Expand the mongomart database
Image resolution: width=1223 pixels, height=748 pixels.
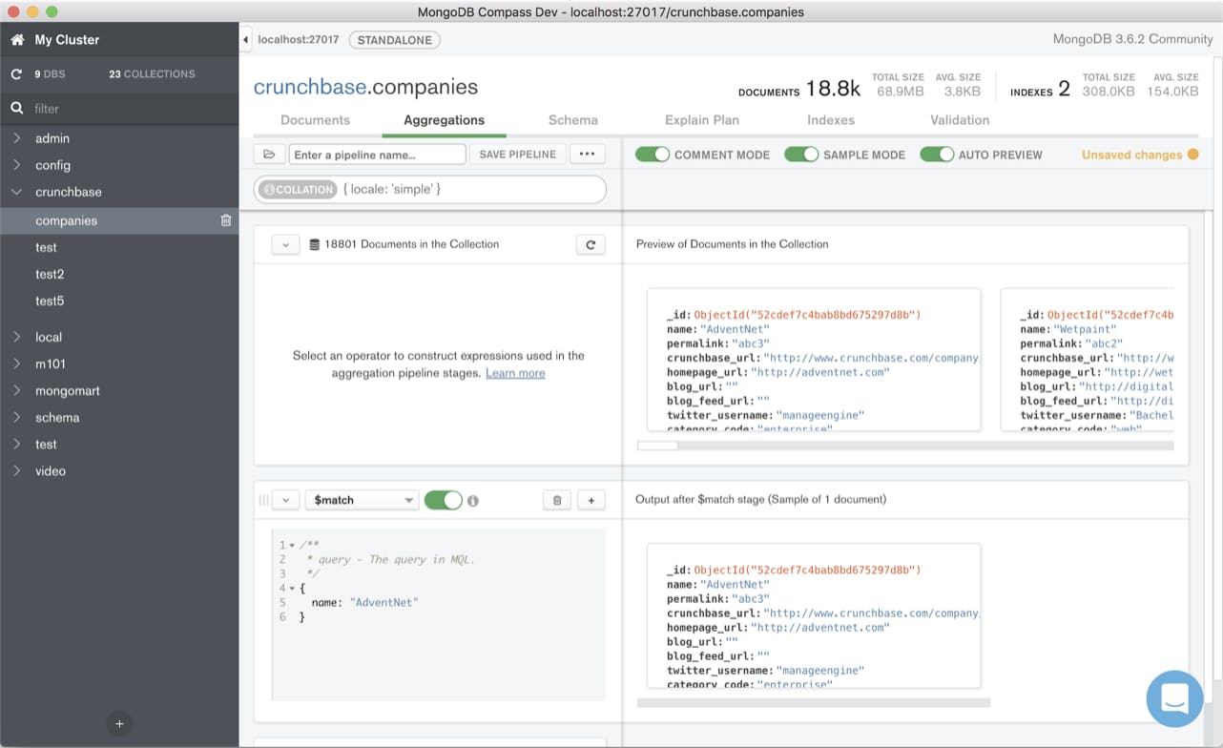(x=16, y=390)
